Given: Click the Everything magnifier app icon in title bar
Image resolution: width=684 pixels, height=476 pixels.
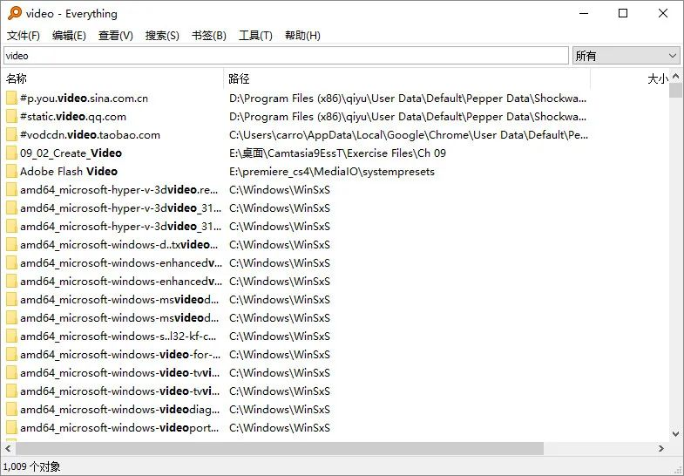Looking at the screenshot, I should (x=15, y=13).
